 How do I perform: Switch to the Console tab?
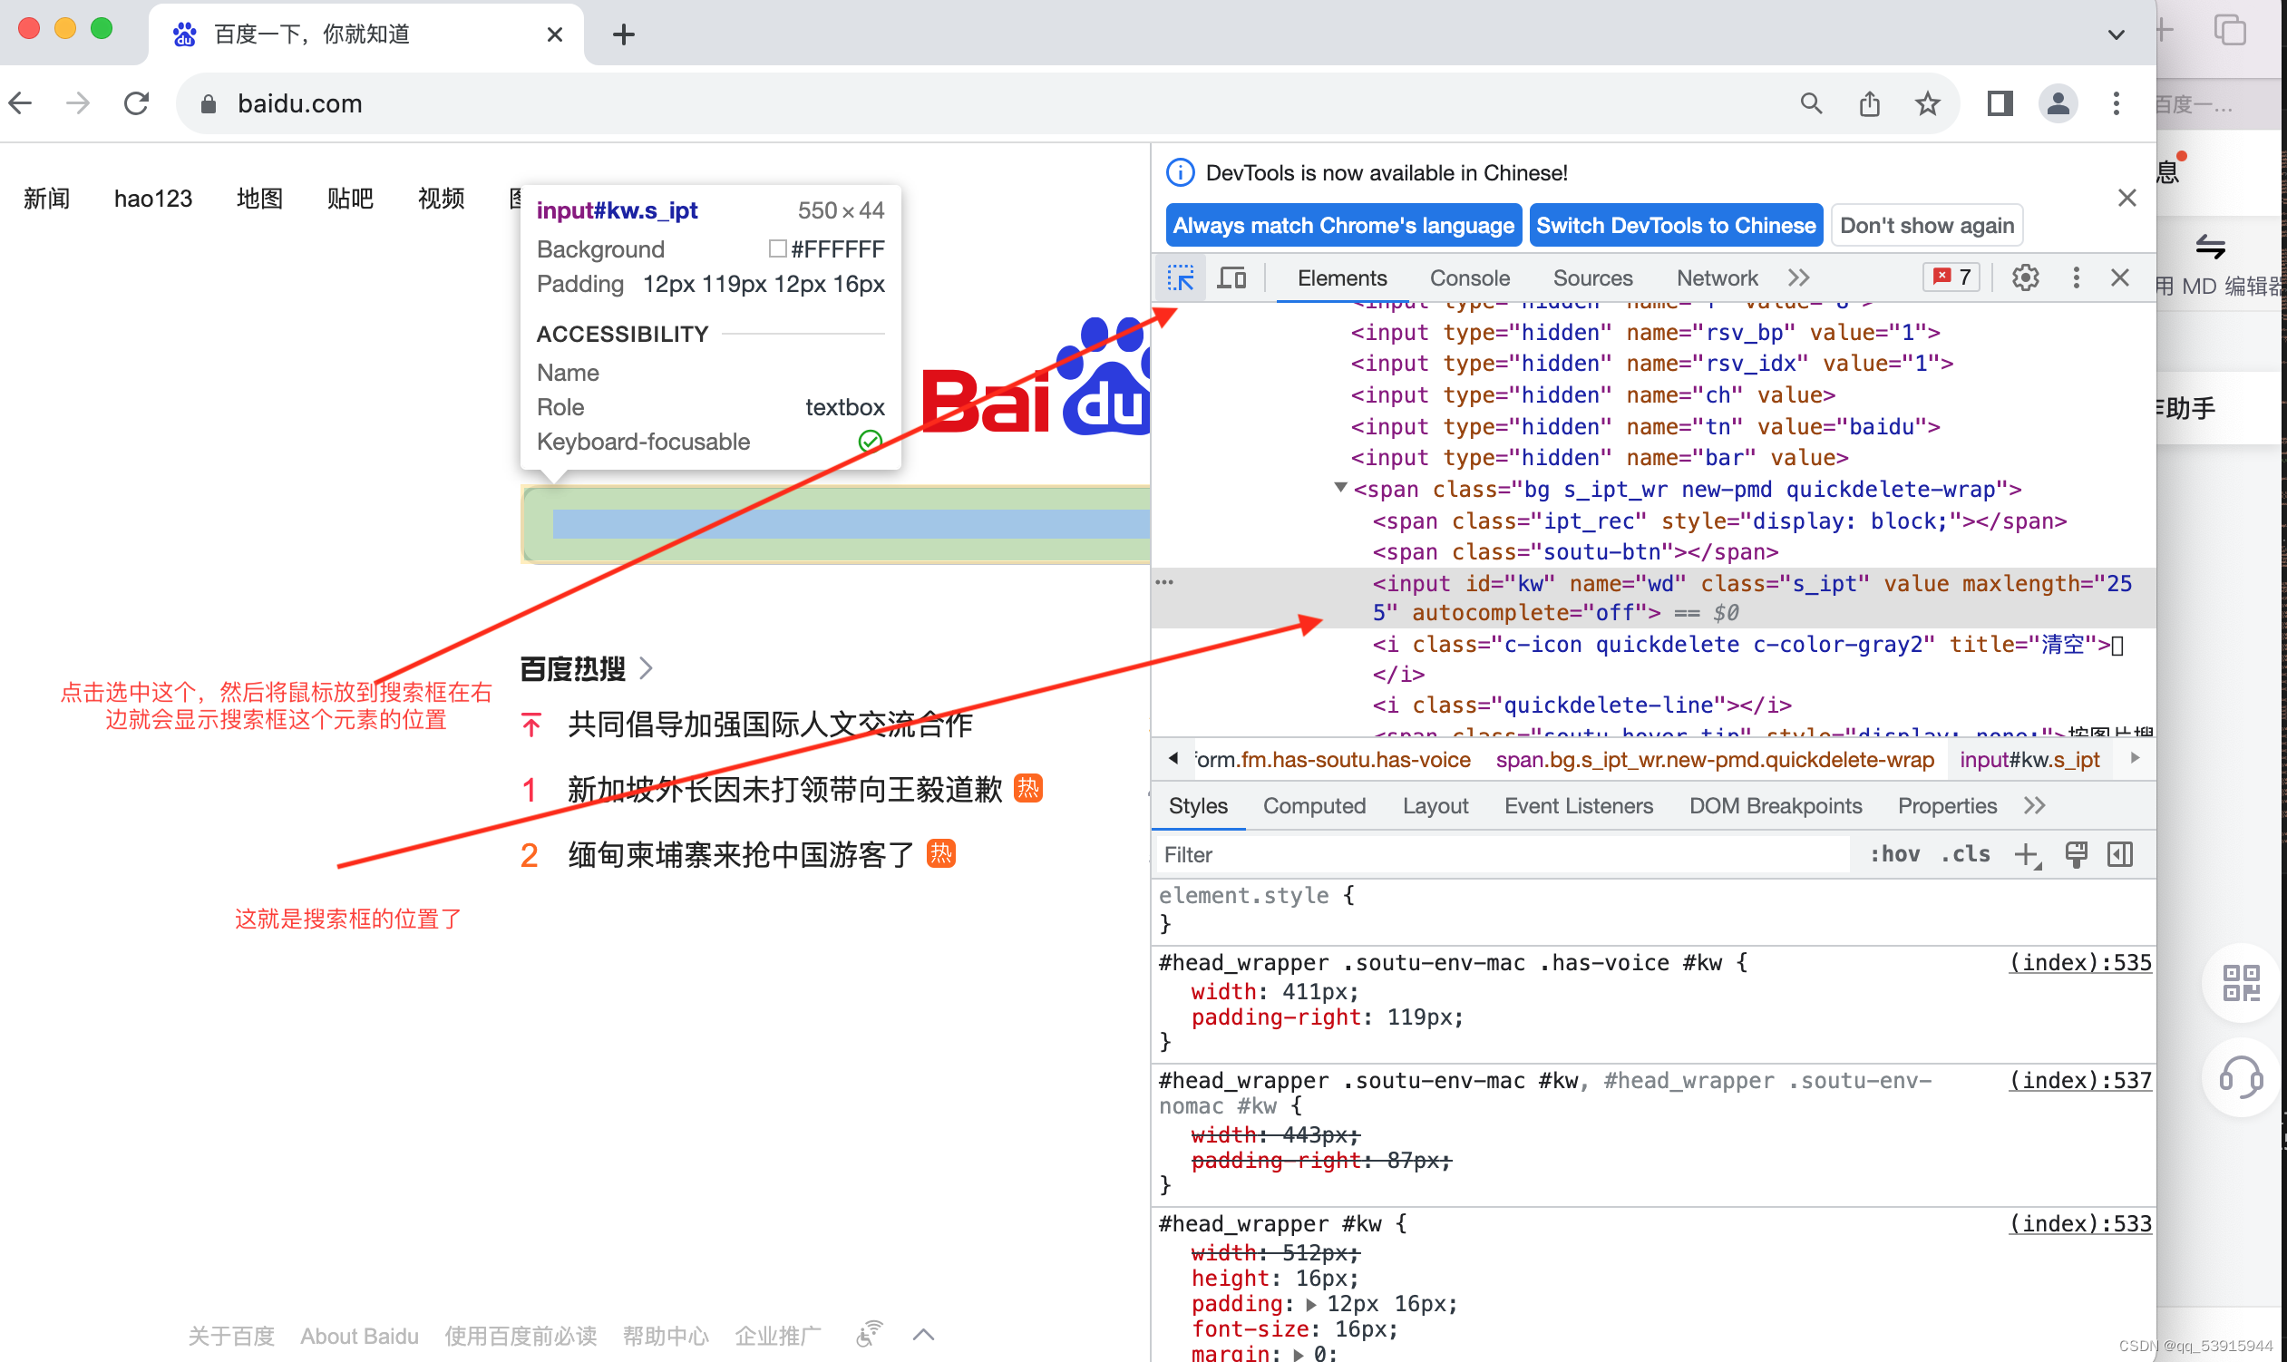point(1468,277)
